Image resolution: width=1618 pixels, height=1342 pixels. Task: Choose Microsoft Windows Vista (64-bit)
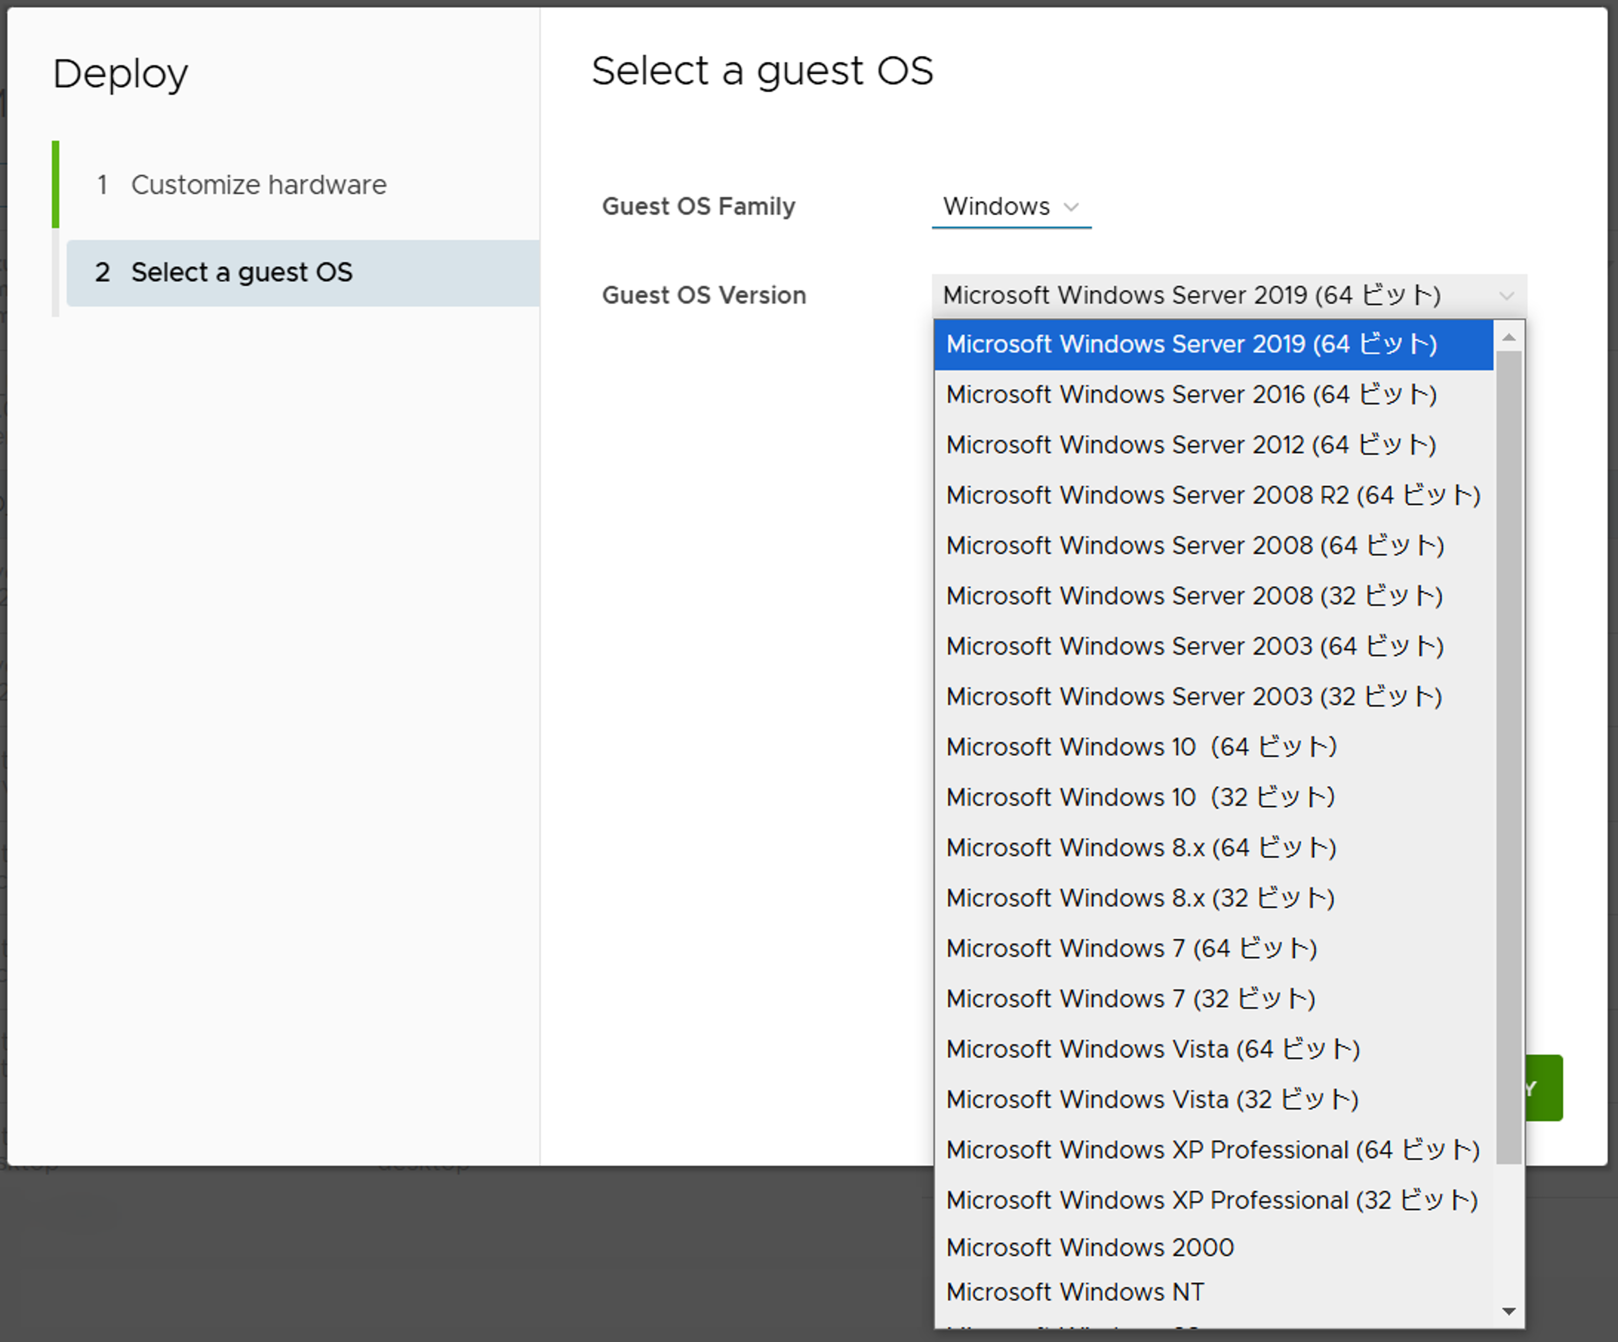pyautogui.click(x=1152, y=1049)
